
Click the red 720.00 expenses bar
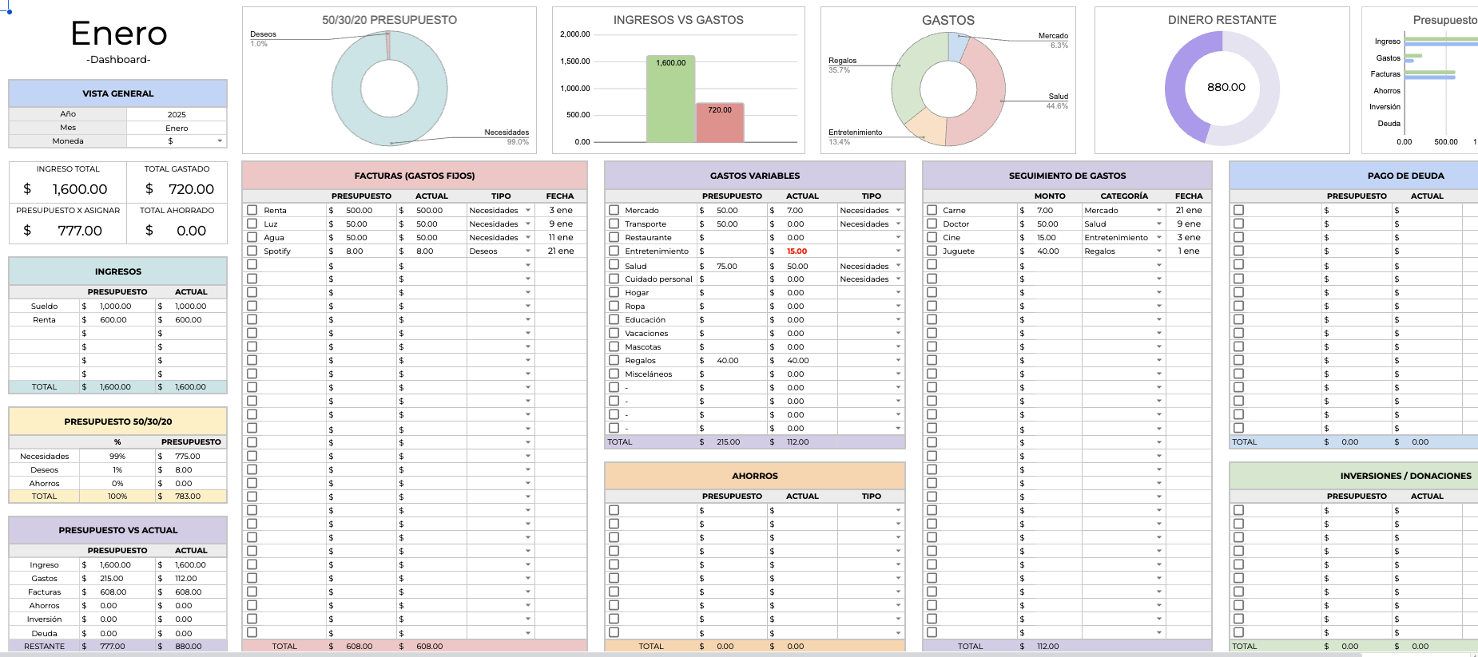720,123
